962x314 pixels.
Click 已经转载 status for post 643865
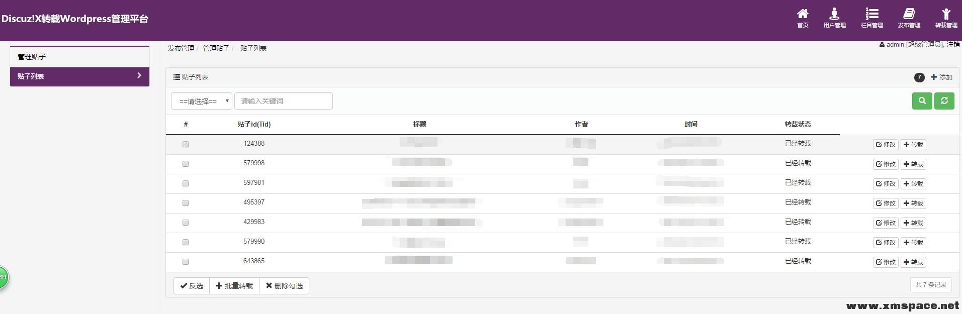pos(798,261)
